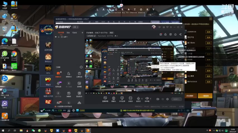Open the yellow notice link in platform bar

tap(137, 111)
